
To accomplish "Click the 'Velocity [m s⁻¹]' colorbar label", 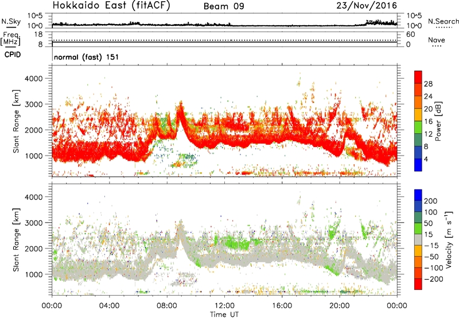I will click(x=448, y=239).
